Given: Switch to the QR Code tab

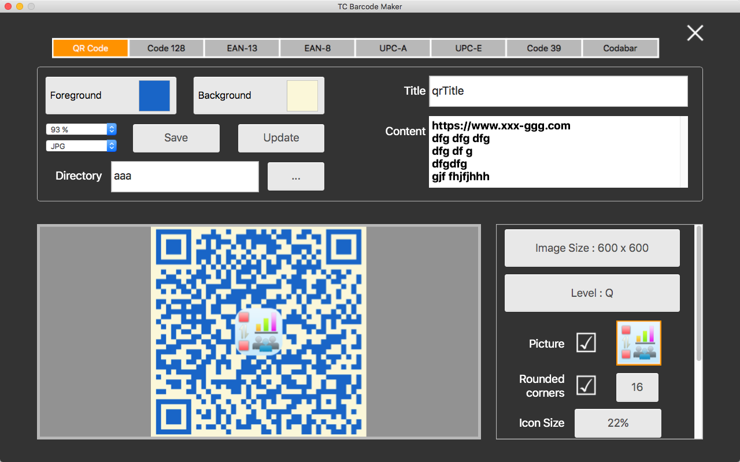Looking at the screenshot, I should point(90,48).
